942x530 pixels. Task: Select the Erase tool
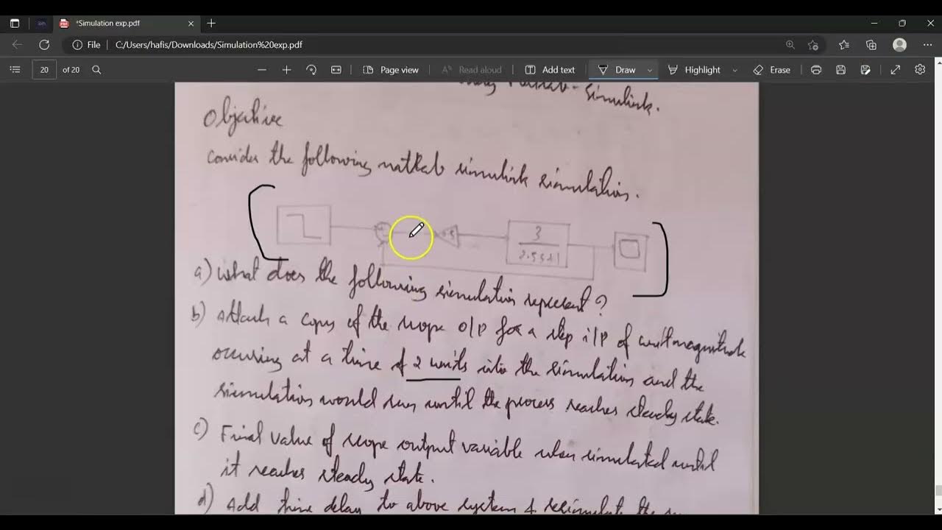772,70
